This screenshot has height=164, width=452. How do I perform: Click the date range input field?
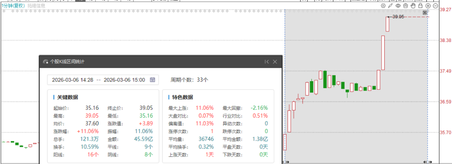[103, 80]
